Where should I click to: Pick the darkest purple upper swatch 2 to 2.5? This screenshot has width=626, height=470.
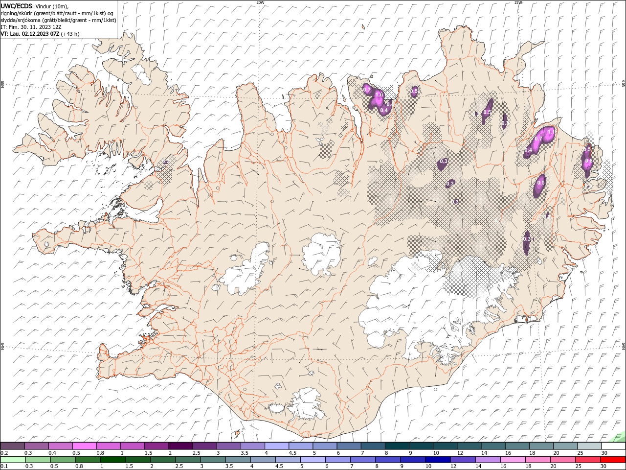click(180, 446)
